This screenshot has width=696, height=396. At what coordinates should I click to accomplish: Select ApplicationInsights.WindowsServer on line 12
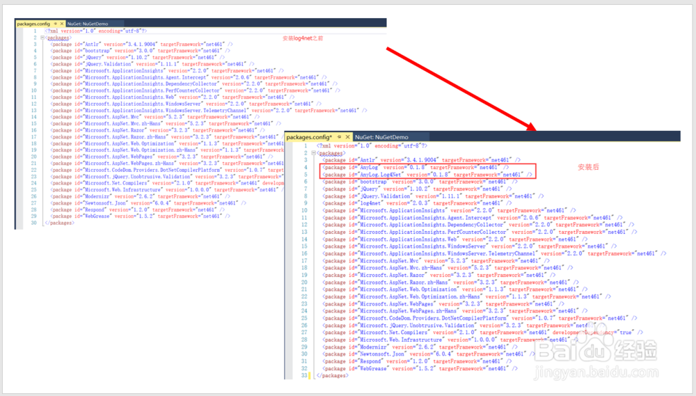[186, 104]
